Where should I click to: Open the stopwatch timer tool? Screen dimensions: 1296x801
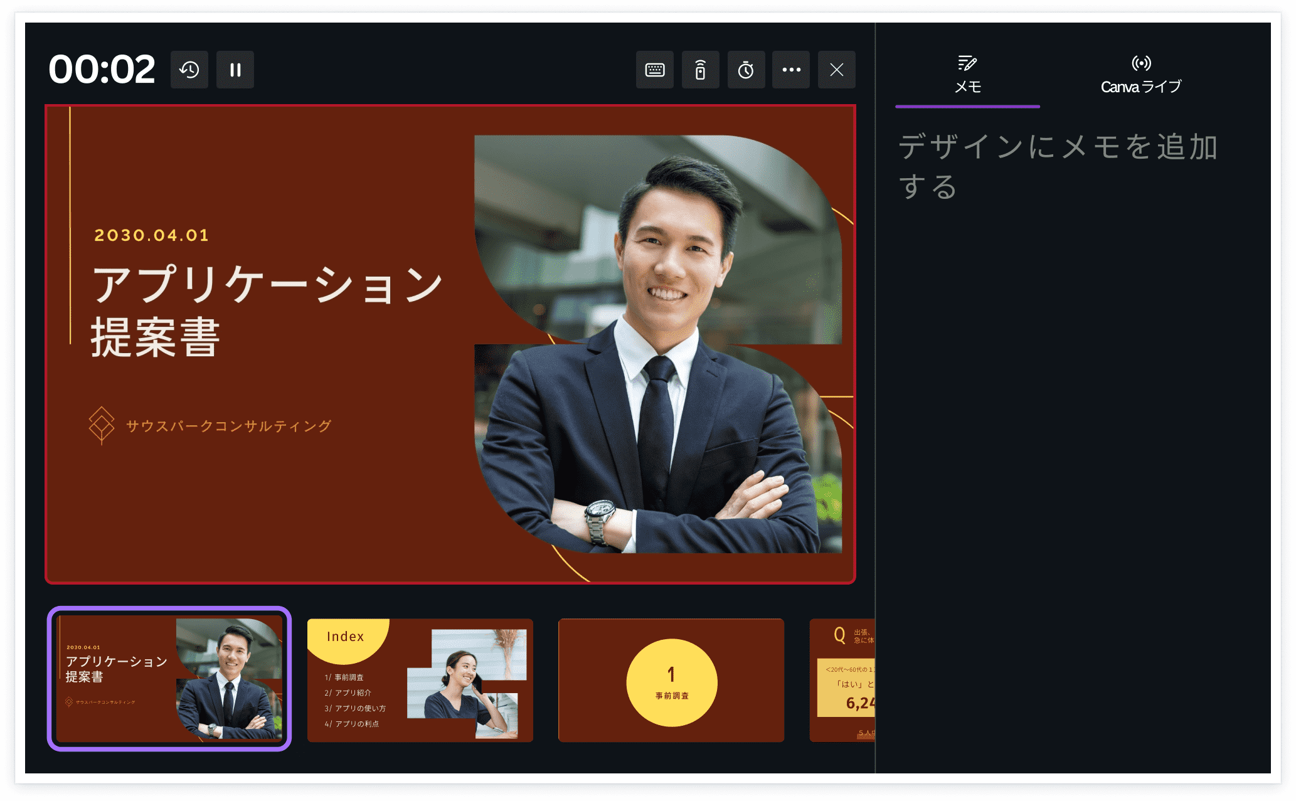point(746,70)
